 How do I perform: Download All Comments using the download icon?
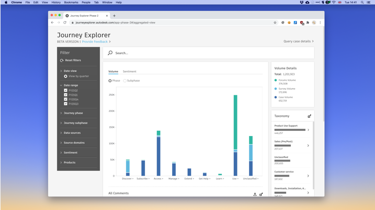pyautogui.click(x=255, y=194)
